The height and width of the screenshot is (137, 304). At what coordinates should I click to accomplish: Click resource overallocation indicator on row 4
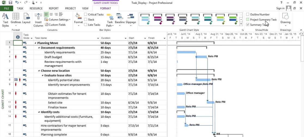click(16, 57)
